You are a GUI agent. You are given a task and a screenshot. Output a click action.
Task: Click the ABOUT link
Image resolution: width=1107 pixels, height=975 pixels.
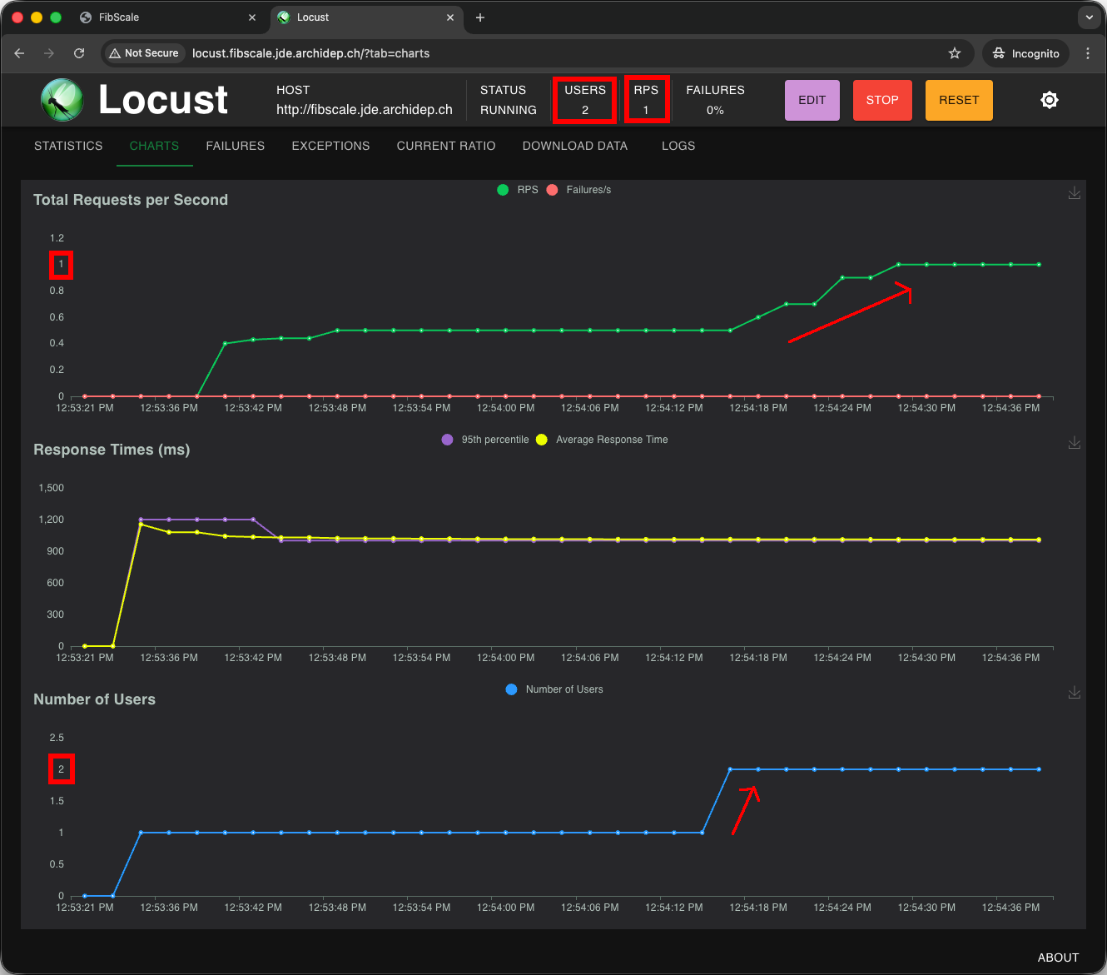[1058, 958]
